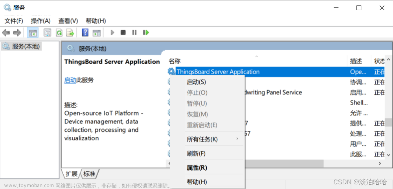Click the 启动 link for this service
393x189 pixels.
70,80
